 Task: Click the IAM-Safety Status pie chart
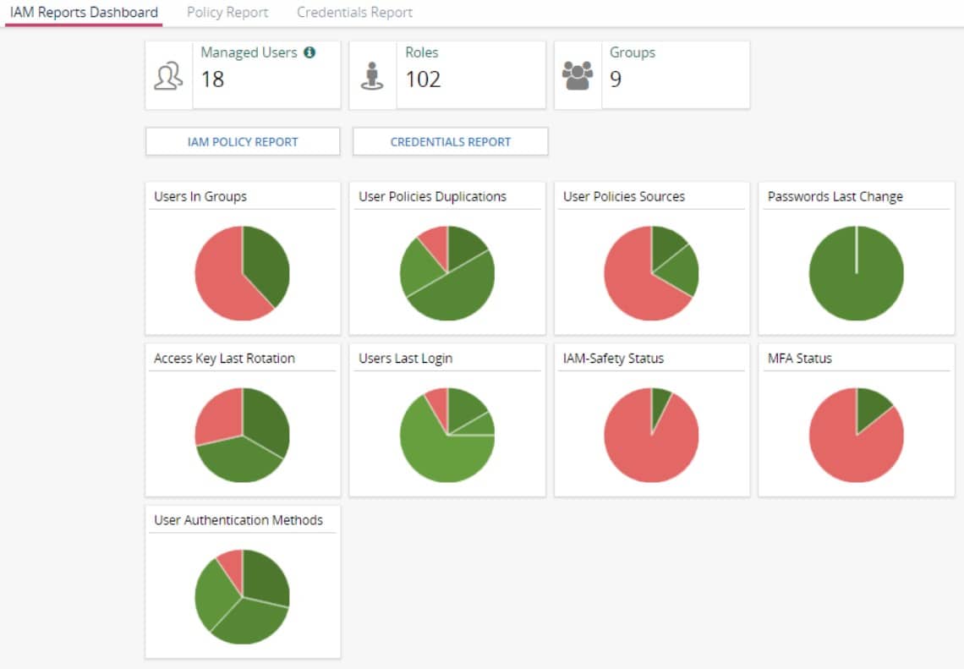click(x=651, y=435)
